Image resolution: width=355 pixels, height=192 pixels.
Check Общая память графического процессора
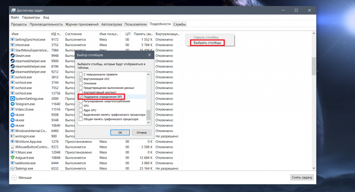point(80,119)
